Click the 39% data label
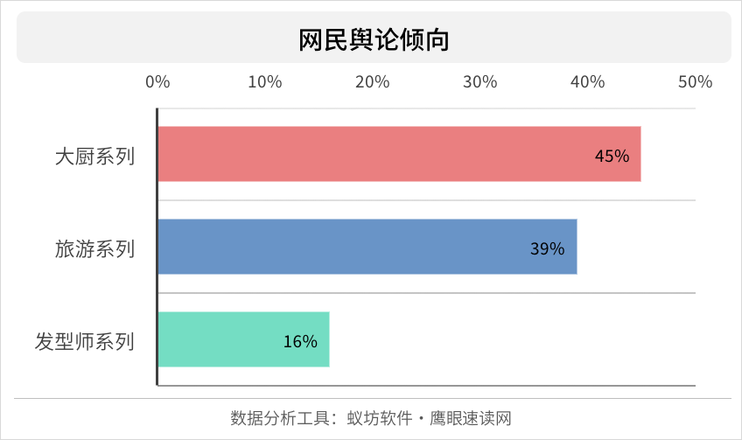Viewport: 742px width, 440px height. click(x=547, y=248)
